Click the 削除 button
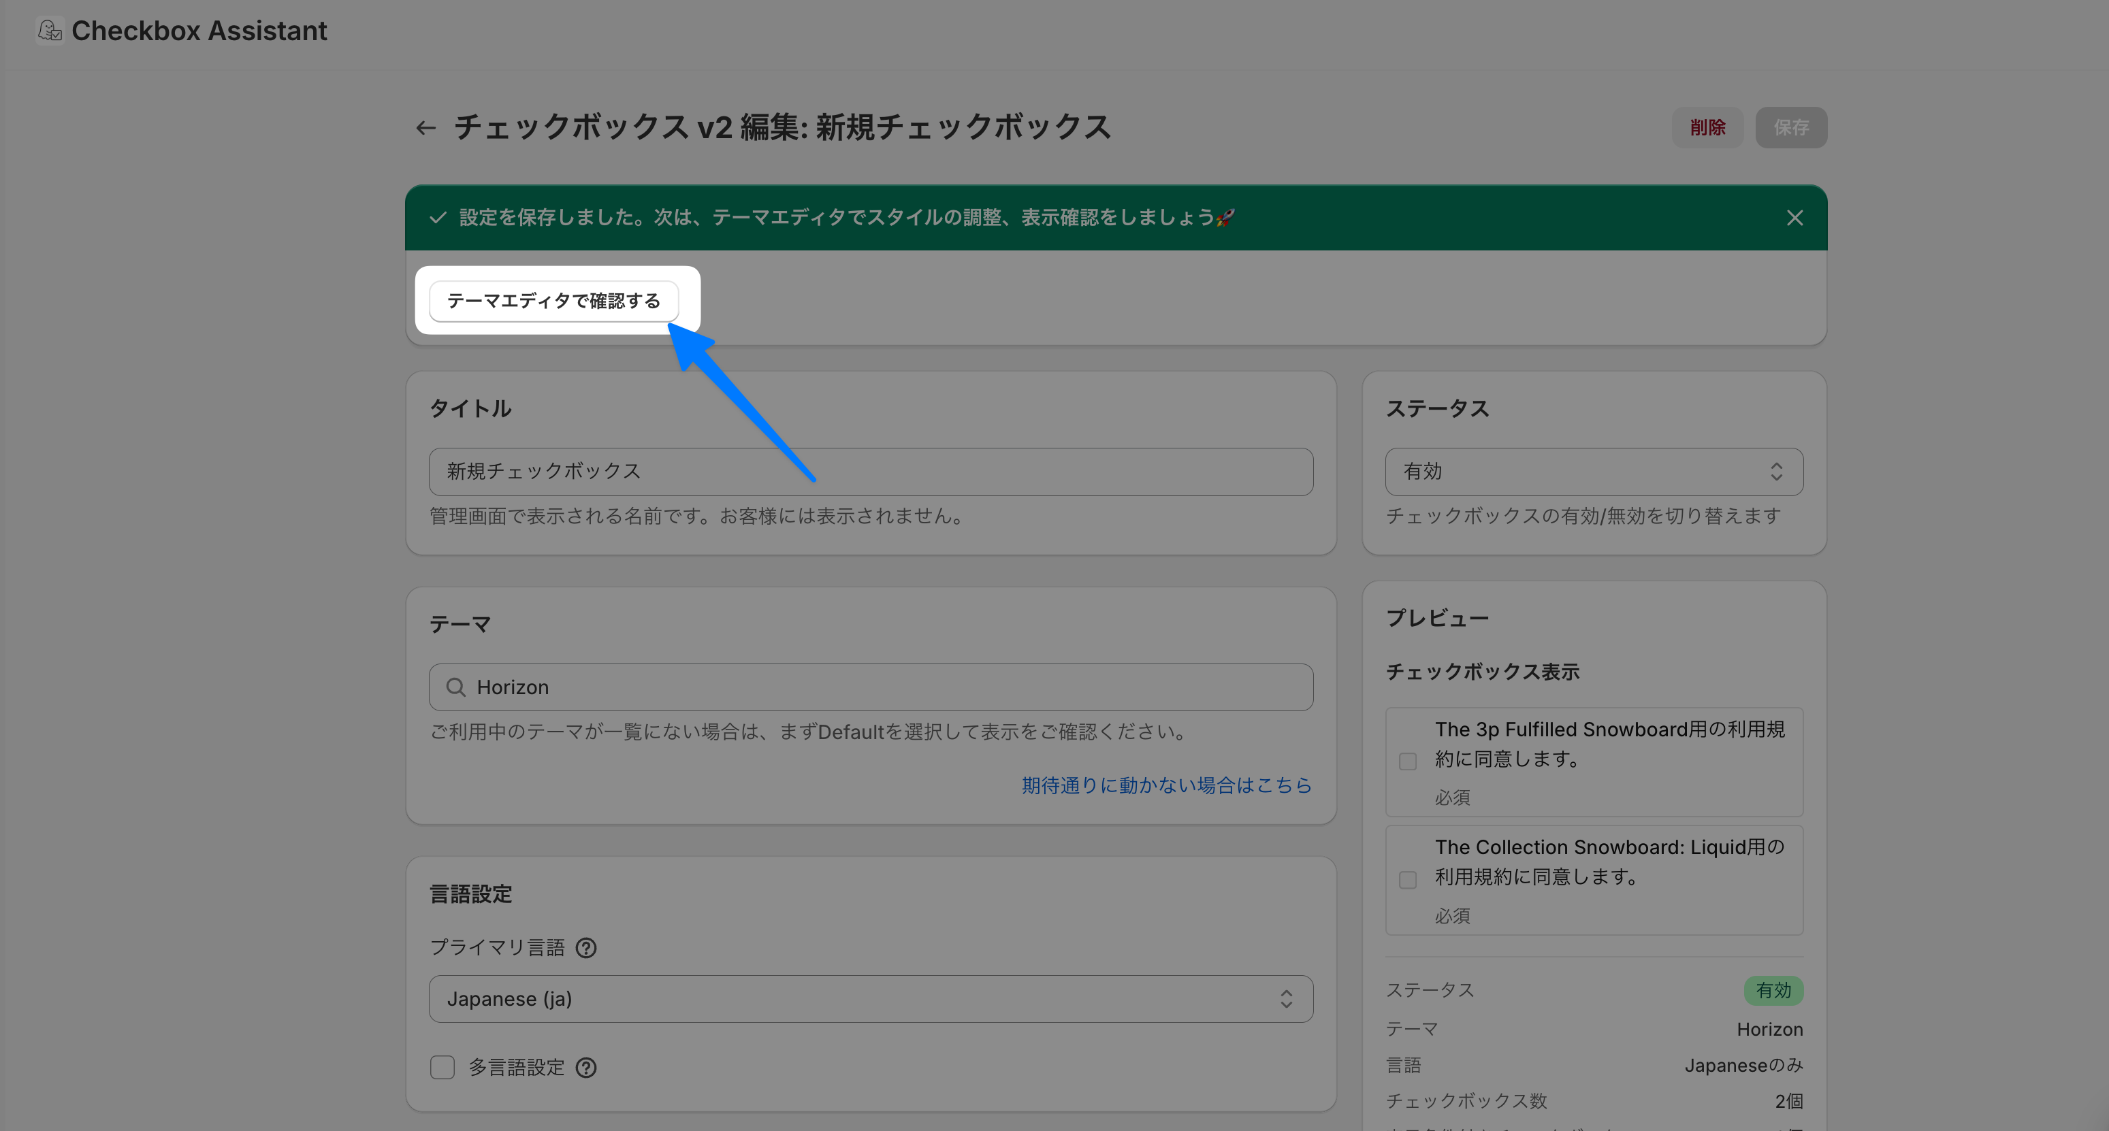The width and height of the screenshot is (2109, 1131). click(x=1707, y=128)
